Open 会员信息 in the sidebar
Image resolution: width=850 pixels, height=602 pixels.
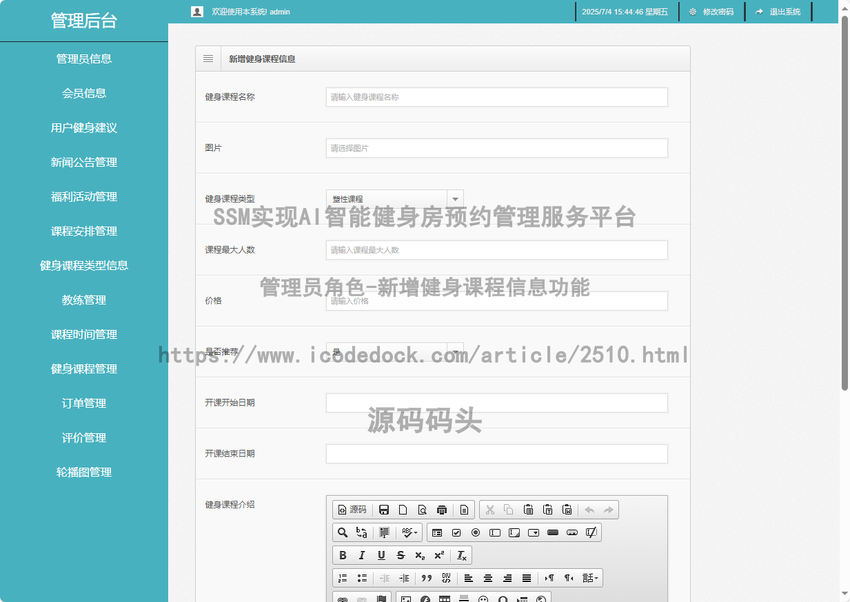coord(84,93)
